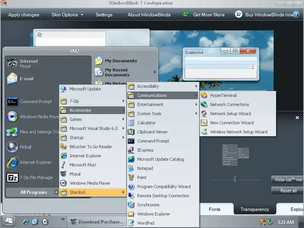Viewport: 304px width, 228px height.
Task: Click the Diamond preview window thumbnail
Action: (x=221, y=64)
